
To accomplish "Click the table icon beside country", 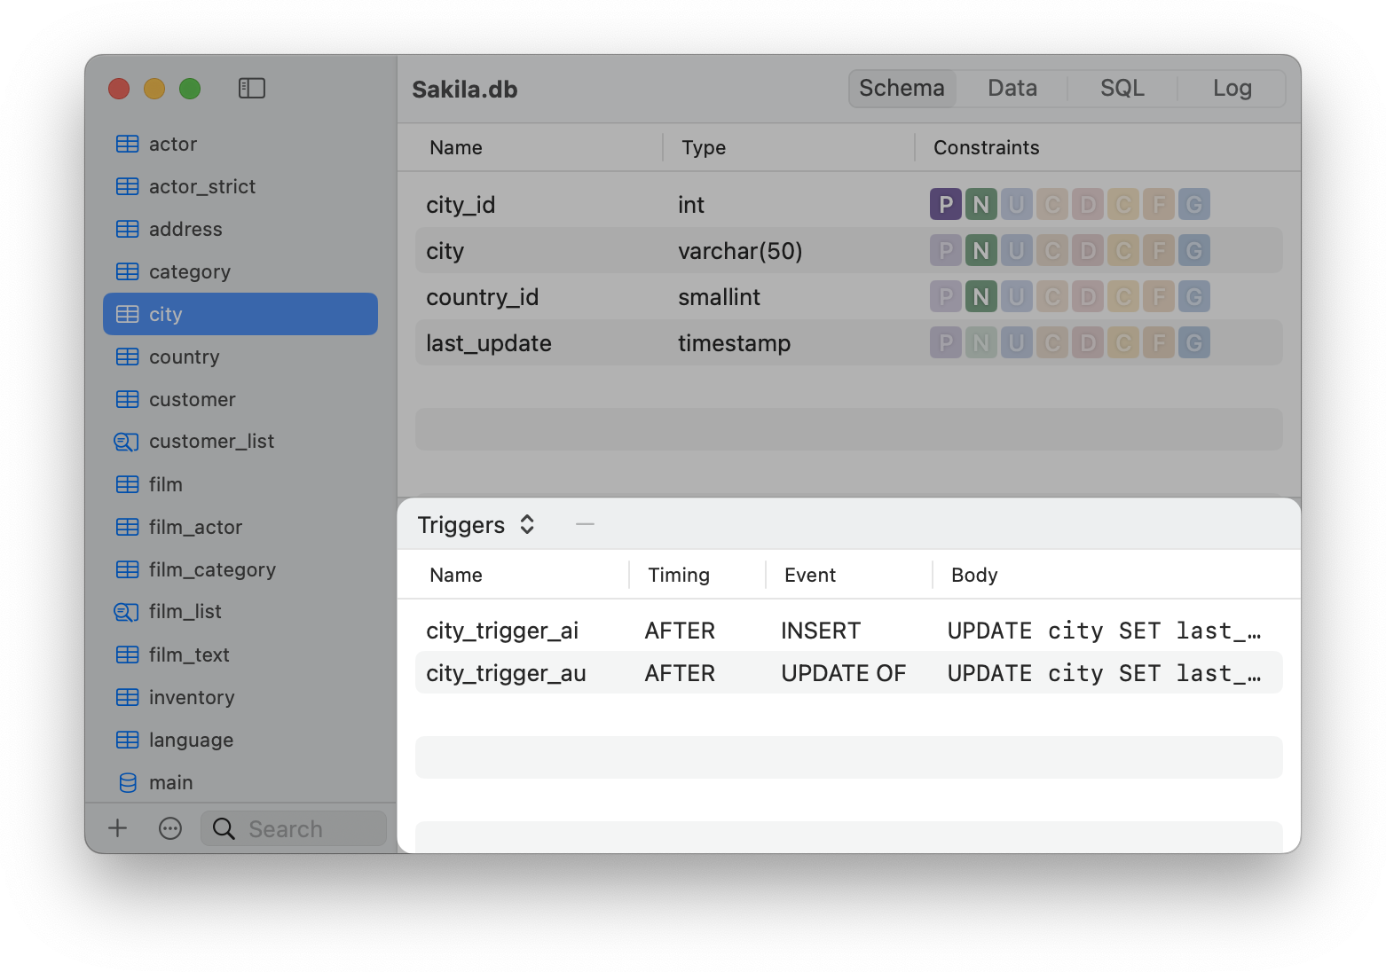I will (x=128, y=357).
